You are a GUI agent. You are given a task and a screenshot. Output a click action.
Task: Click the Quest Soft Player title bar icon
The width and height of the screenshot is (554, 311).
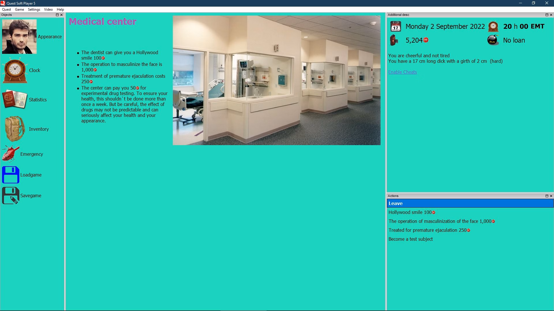click(3, 3)
